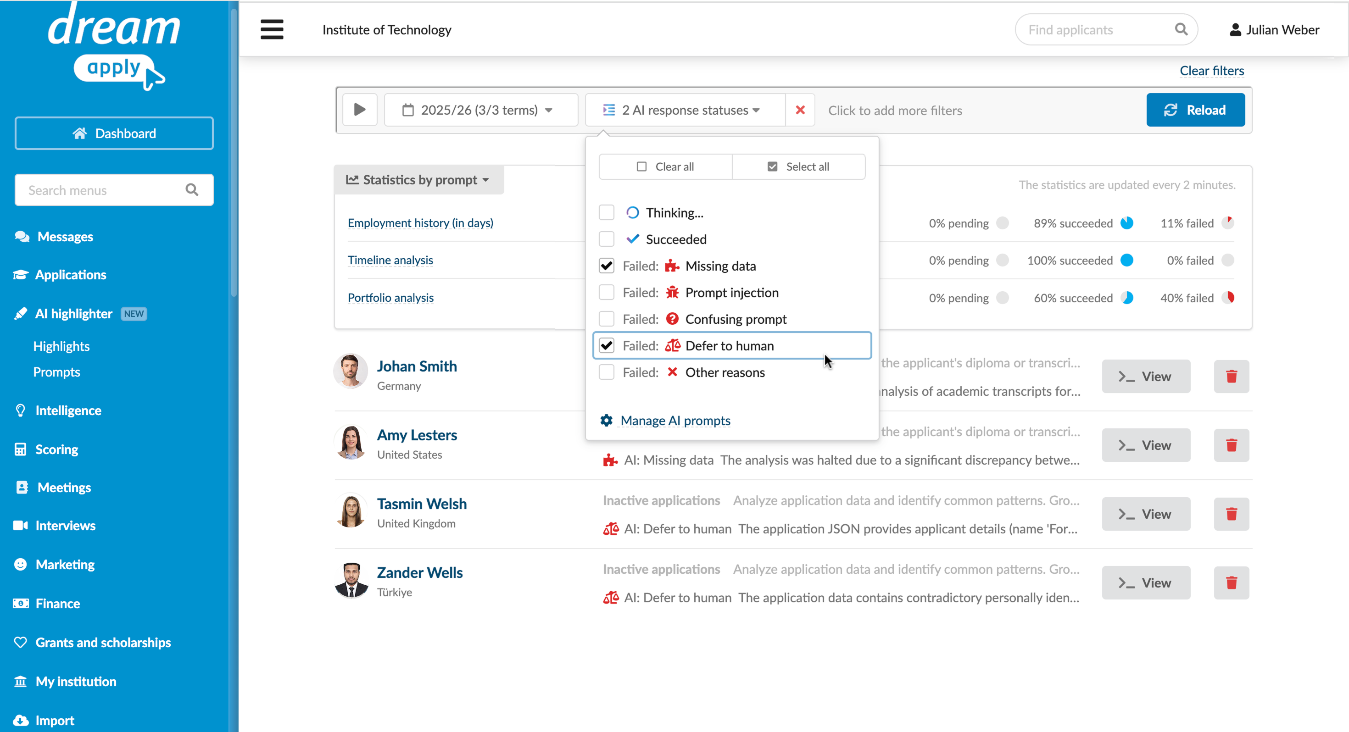The width and height of the screenshot is (1349, 732).
Task: Click the play filter button
Action: (x=360, y=110)
